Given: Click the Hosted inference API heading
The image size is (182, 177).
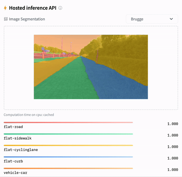Looking at the screenshot, I should click(32, 8).
